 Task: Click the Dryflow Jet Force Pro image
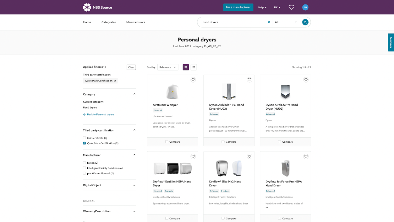point(285,168)
